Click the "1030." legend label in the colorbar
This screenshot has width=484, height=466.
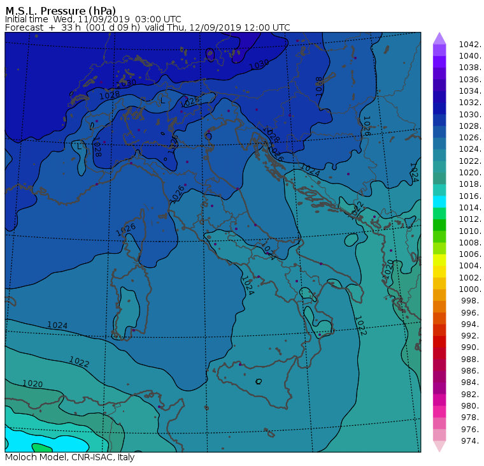[470, 114]
